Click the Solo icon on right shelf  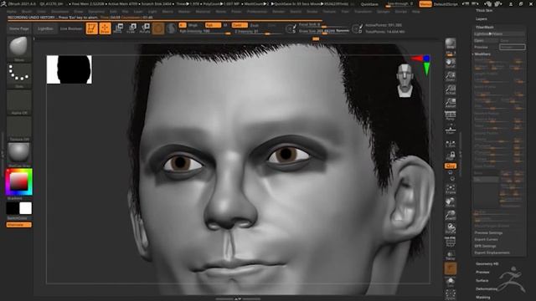[451, 282]
